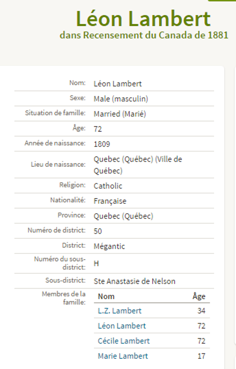
Task: Click the Recensement du Canada de 1881 subtitle
Action: pos(156,35)
